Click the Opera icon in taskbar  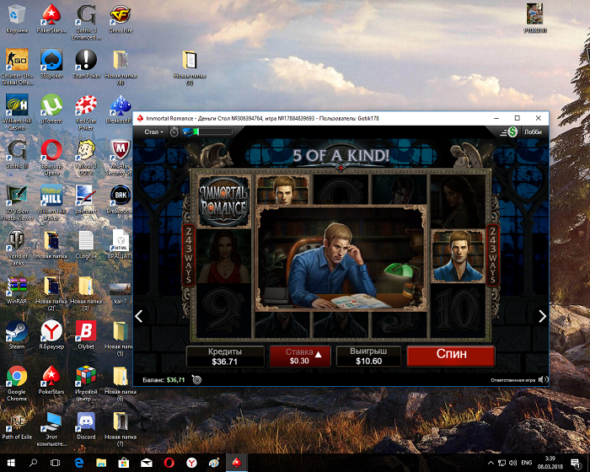click(x=169, y=463)
